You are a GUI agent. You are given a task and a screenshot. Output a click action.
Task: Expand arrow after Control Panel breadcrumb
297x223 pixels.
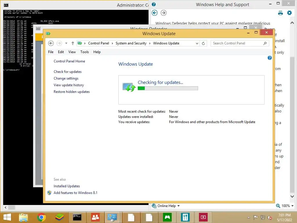112,44
